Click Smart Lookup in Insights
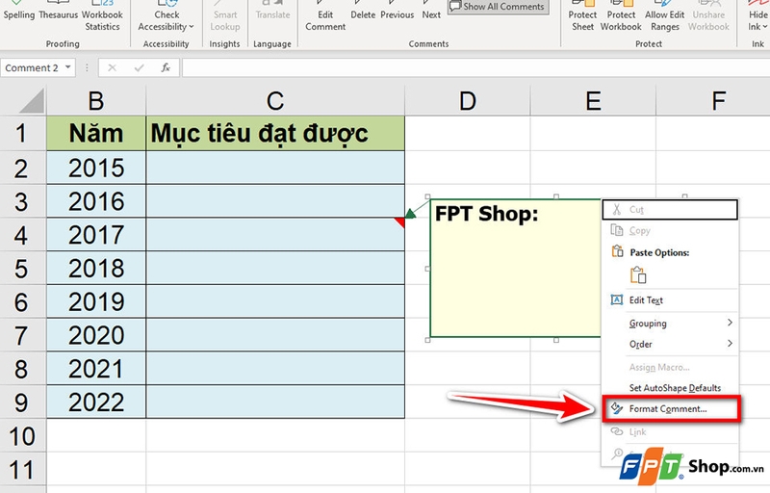This screenshot has width=770, height=493. [225, 17]
